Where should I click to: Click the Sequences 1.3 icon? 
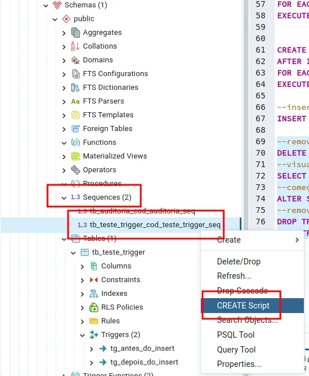coord(76,197)
